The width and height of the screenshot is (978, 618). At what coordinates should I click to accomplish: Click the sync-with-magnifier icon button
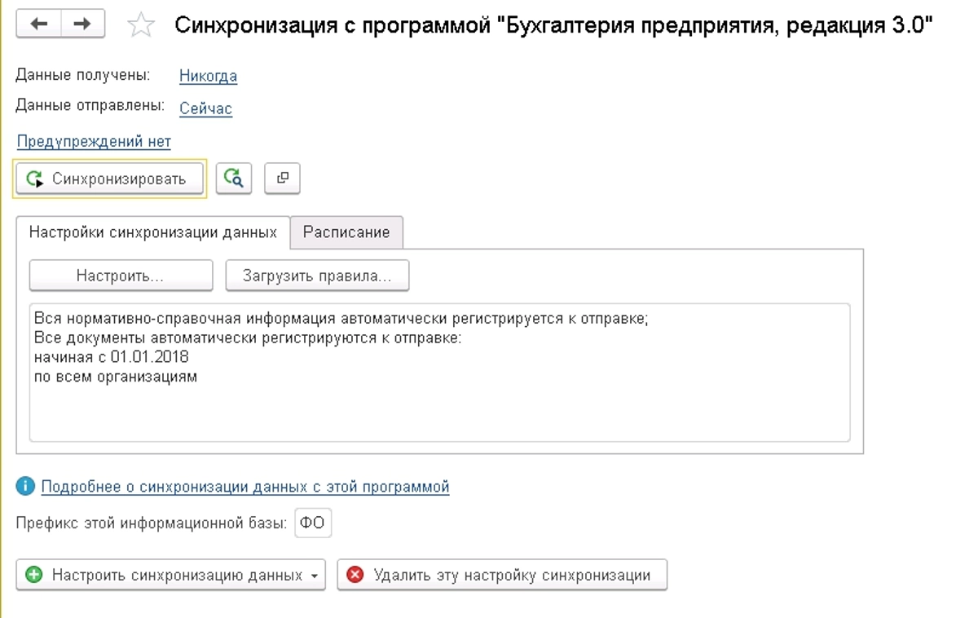[234, 179]
